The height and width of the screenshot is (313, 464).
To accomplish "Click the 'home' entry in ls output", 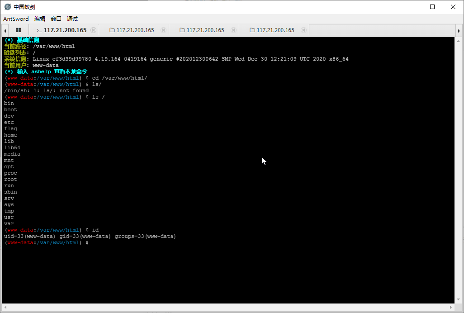I will pos(11,135).
